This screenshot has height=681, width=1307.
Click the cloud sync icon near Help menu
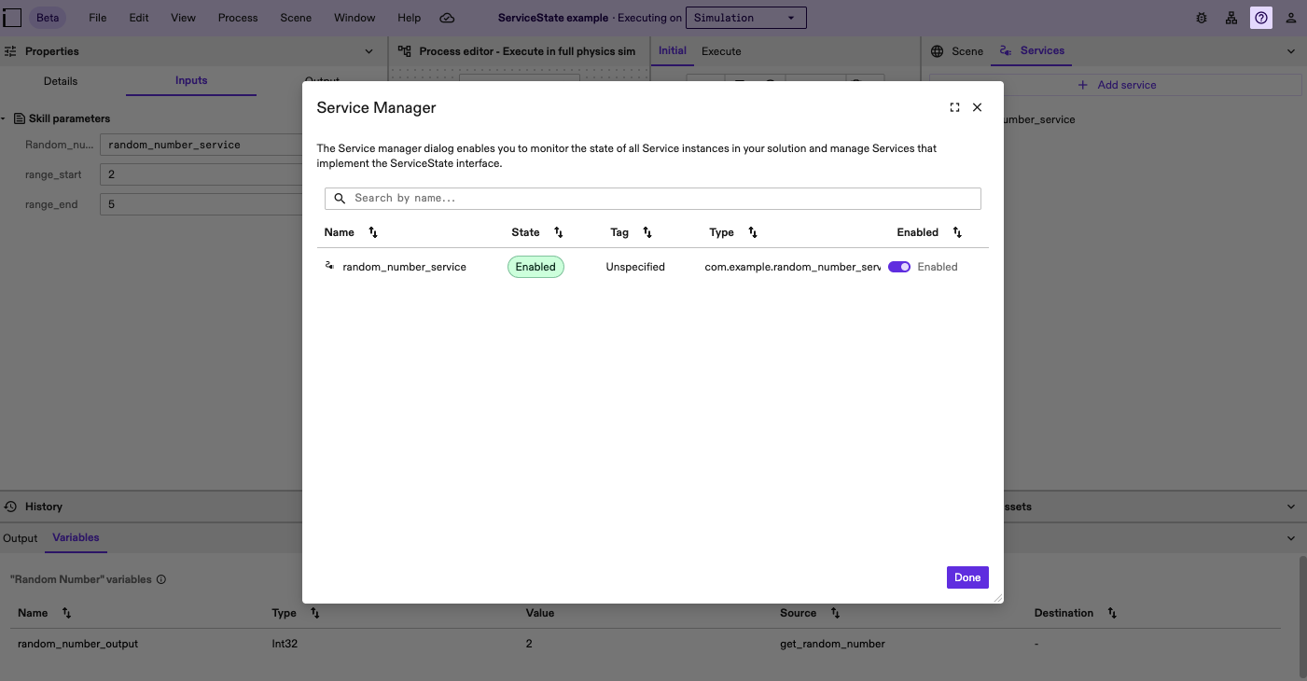(447, 17)
